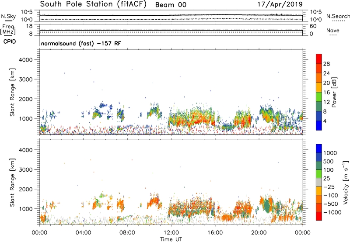Viewport: 350px width, 242px height.
Task: Click the '60' label on the Nave axis
Action: [313, 26]
